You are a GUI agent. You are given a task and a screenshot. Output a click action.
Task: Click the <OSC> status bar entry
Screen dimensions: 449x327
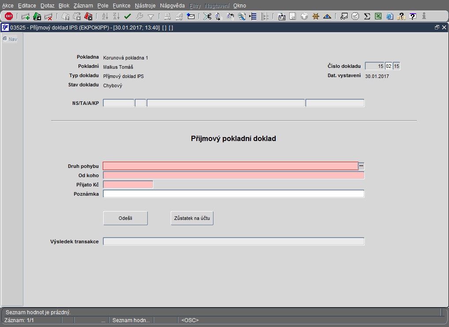[190, 320]
